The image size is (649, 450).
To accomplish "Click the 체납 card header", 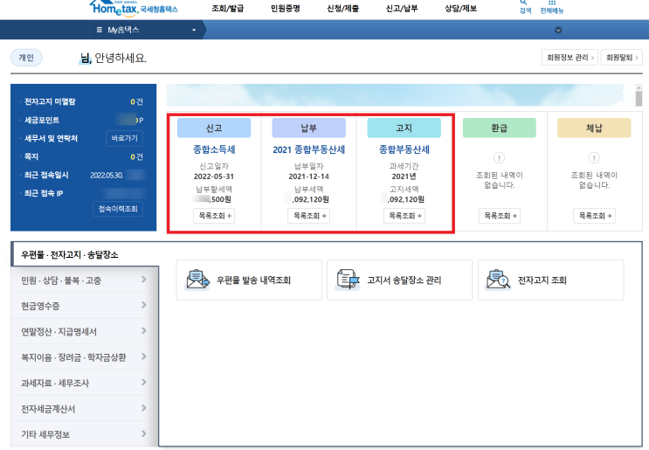I will coord(594,128).
